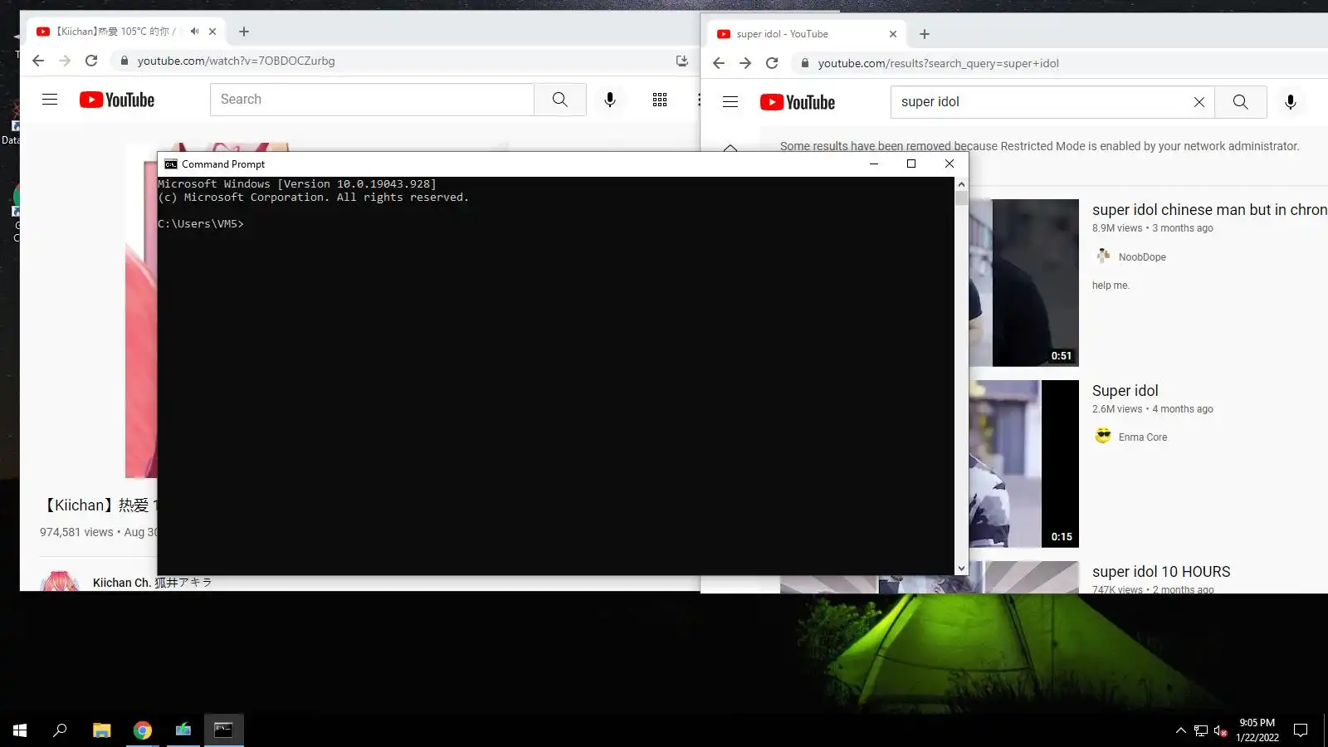
Task: Click the YouTube logo in the right browser
Action: pyautogui.click(x=798, y=102)
